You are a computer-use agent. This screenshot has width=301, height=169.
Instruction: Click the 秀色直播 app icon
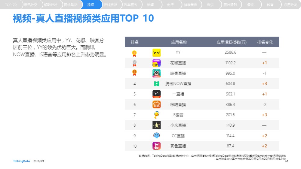coord(156,146)
